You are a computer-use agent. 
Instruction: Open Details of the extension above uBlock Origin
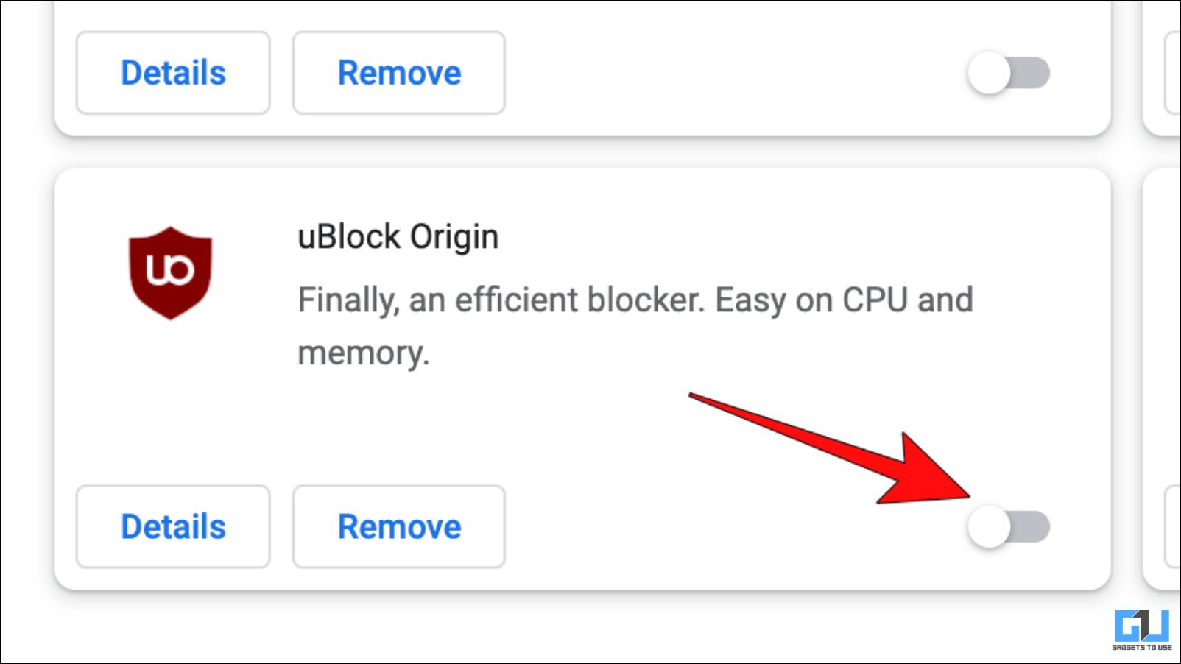tap(173, 72)
